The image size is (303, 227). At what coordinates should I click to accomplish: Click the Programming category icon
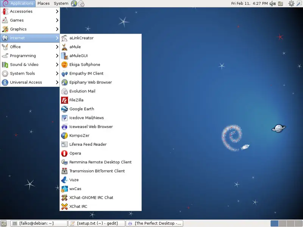pyautogui.click(x=5, y=56)
